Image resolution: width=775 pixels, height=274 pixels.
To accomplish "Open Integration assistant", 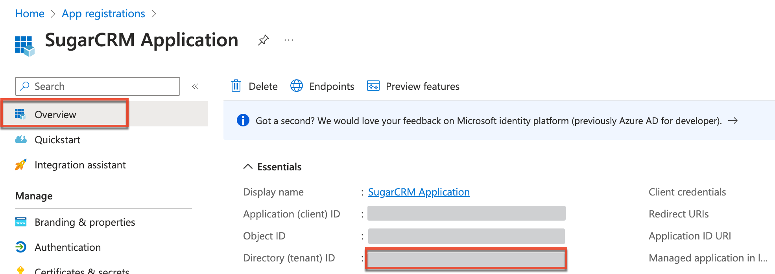I will pyautogui.click(x=80, y=165).
